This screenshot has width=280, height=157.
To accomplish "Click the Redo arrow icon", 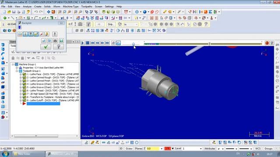I will (x=41, y=12).
